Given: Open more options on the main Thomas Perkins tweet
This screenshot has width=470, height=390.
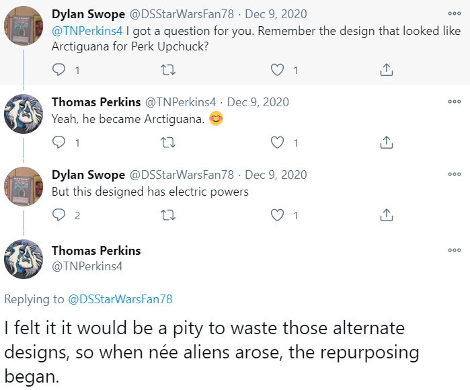Looking at the screenshot, I should 455,250.
